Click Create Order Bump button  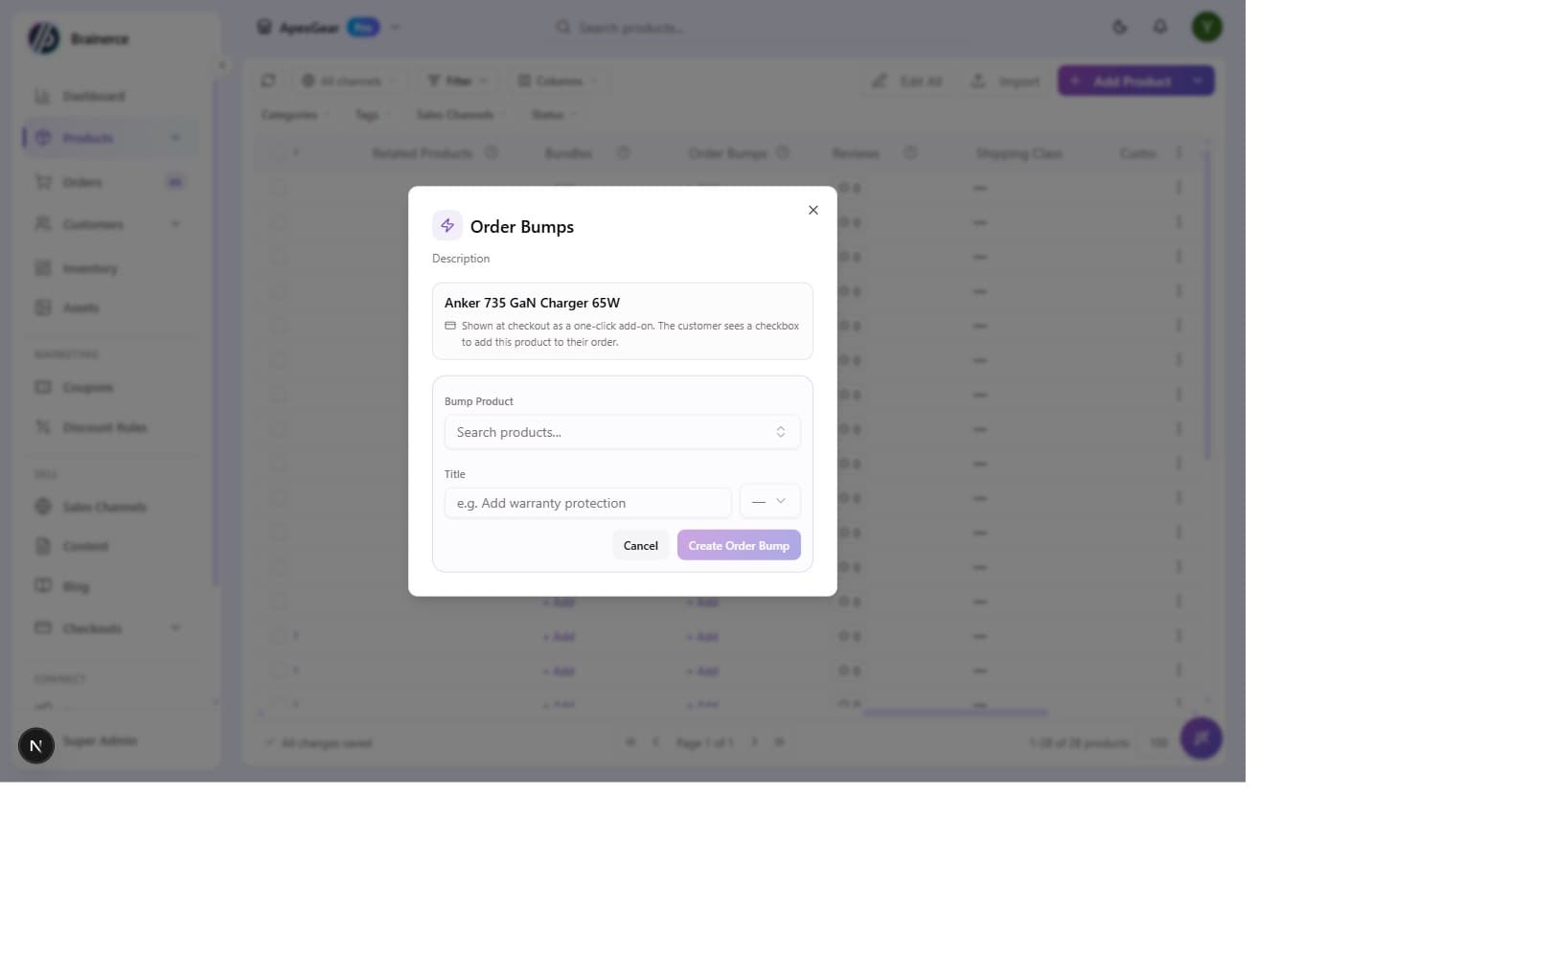point(739,545)
